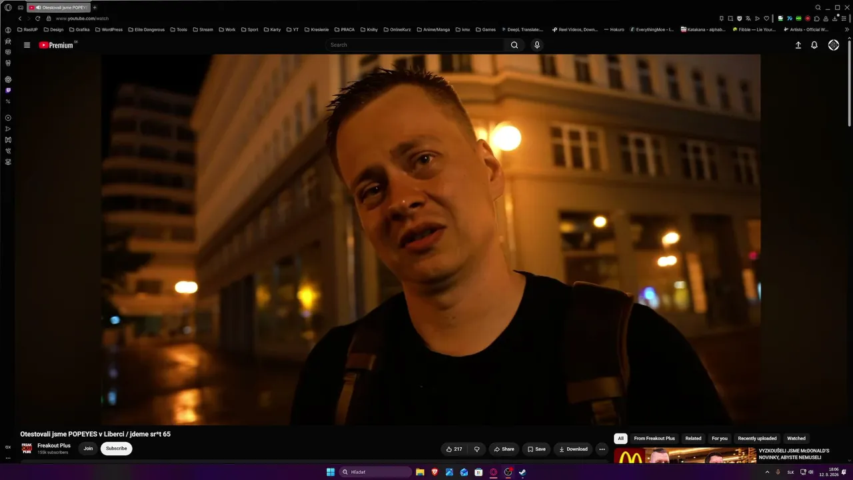This screenshot has height=480, width=853.
Task: Click the video player to pause
Action: pyautogui.click(x=430, y=239)
